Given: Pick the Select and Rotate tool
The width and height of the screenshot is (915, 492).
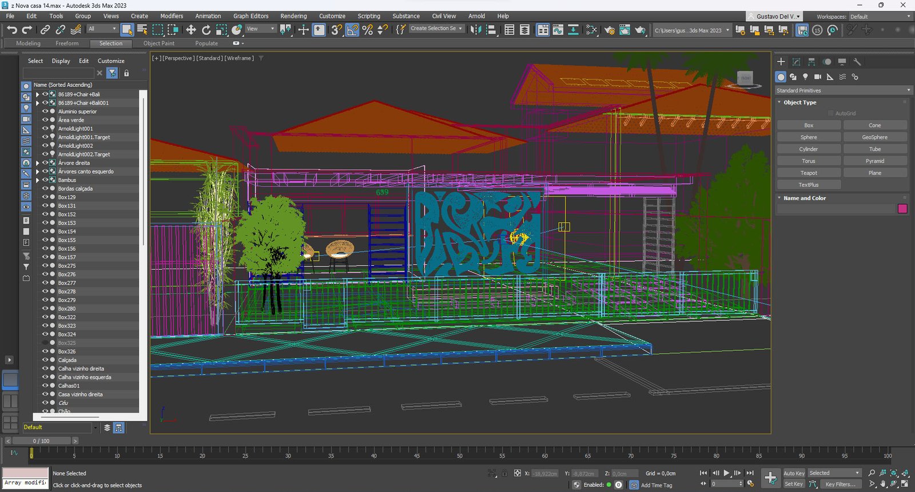Looking at the screenshot, I should point(206,30).
